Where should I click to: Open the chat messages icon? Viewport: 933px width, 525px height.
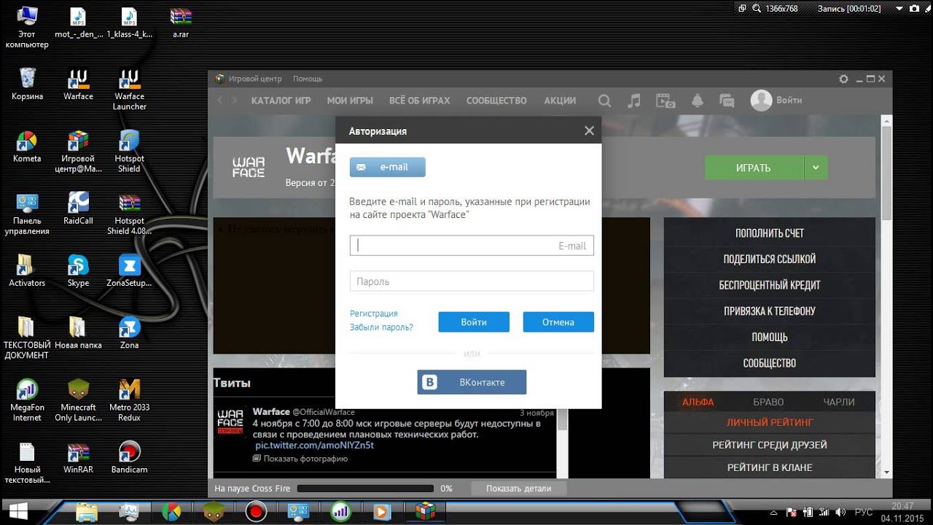(x=726, y=101)
